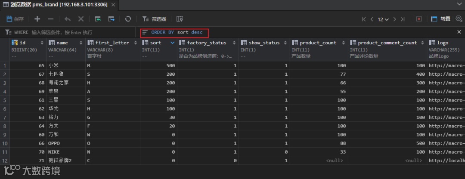
Task: Click the 保存 save button
Action: 15,19
